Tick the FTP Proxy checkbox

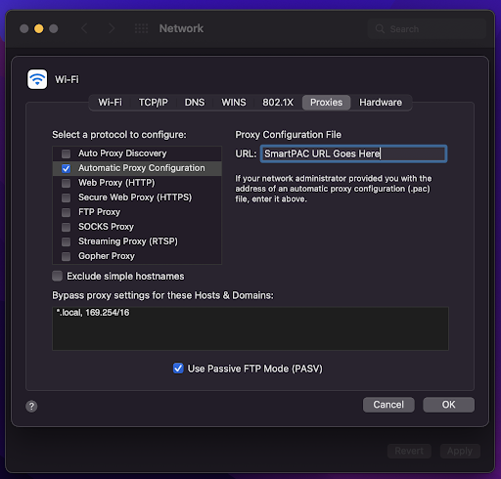pyautogui.click(x=67, y=212)
